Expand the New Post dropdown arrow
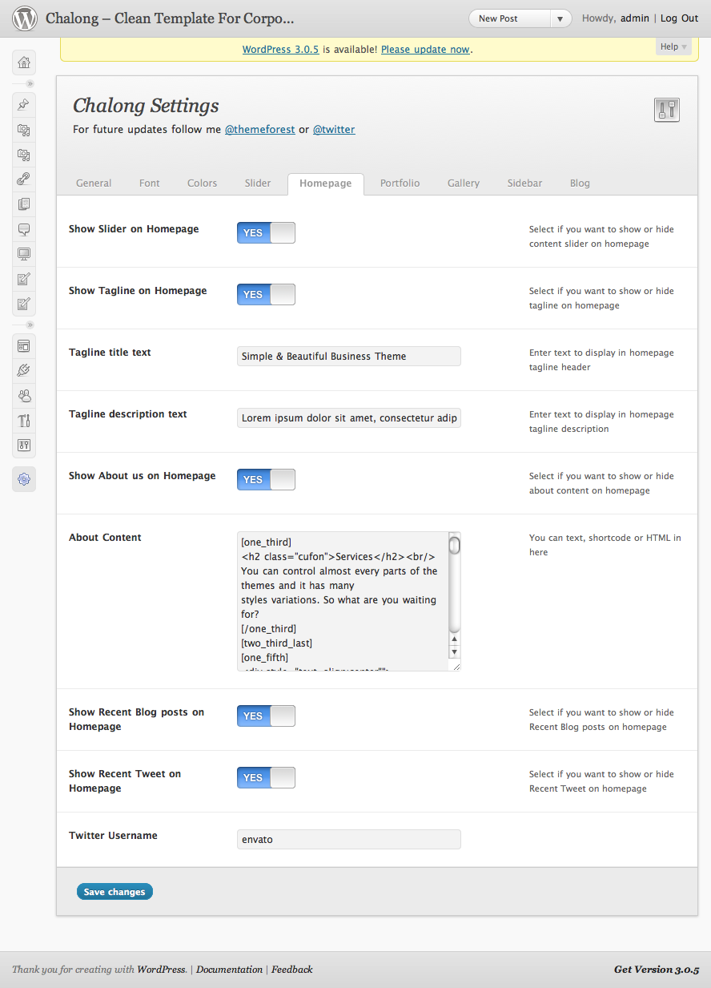 pos(561,18)
